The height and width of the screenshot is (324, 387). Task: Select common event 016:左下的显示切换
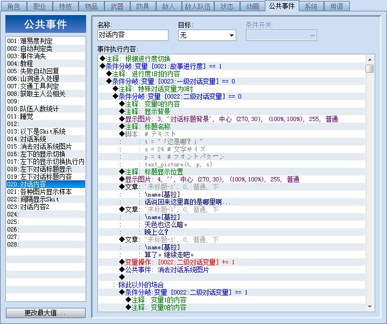coord(46,154)
